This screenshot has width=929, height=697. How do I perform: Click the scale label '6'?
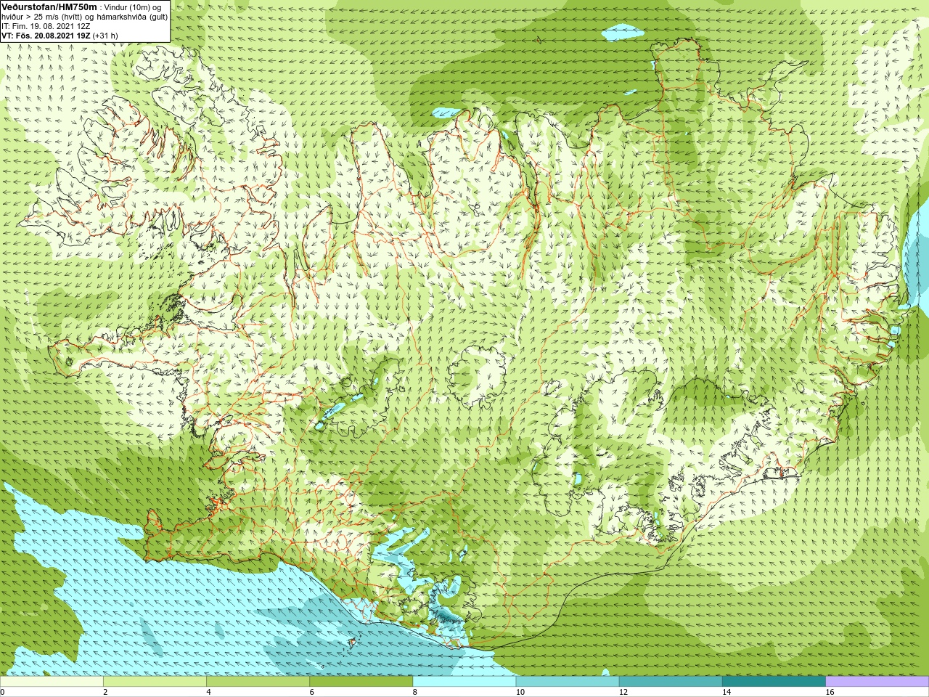[x=311, y=692]
